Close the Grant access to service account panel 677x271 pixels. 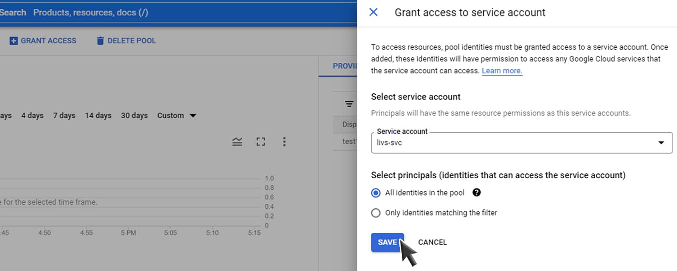coord(373,12)
